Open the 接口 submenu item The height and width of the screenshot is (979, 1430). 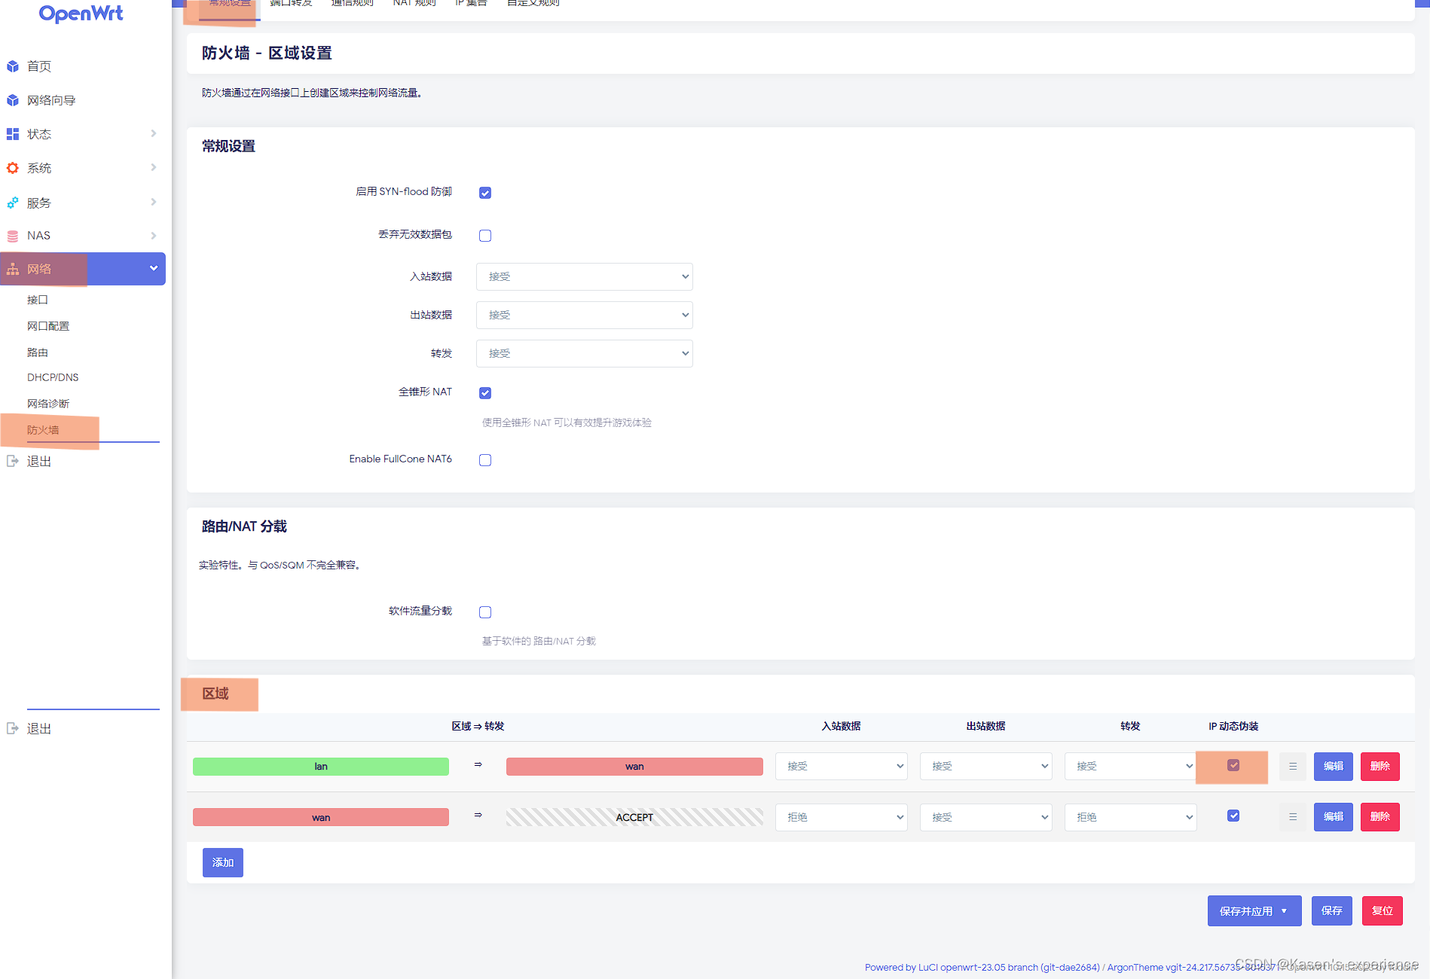pos(38,300)
